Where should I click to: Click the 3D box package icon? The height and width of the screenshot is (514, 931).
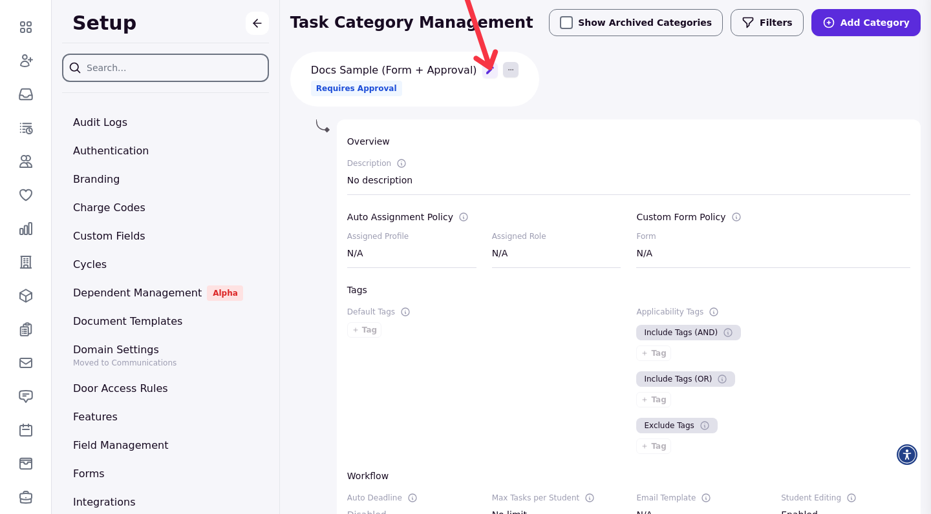[x=26, y=296]
